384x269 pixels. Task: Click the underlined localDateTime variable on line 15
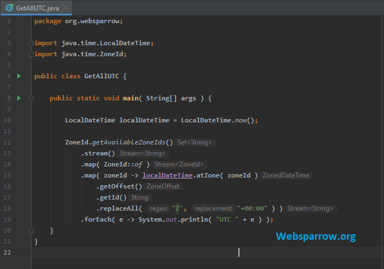coord(168,175)
